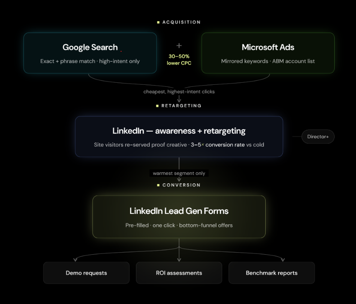Click the Benchmark reports box

pyautogui.click(x=271, y=273)
